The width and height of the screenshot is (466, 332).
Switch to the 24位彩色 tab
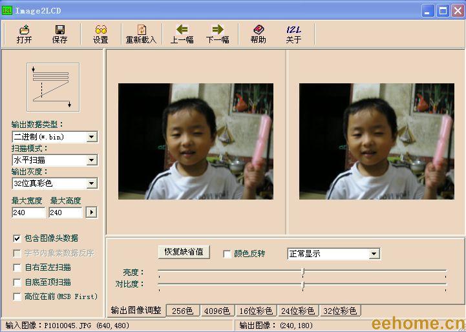[298, 311]
